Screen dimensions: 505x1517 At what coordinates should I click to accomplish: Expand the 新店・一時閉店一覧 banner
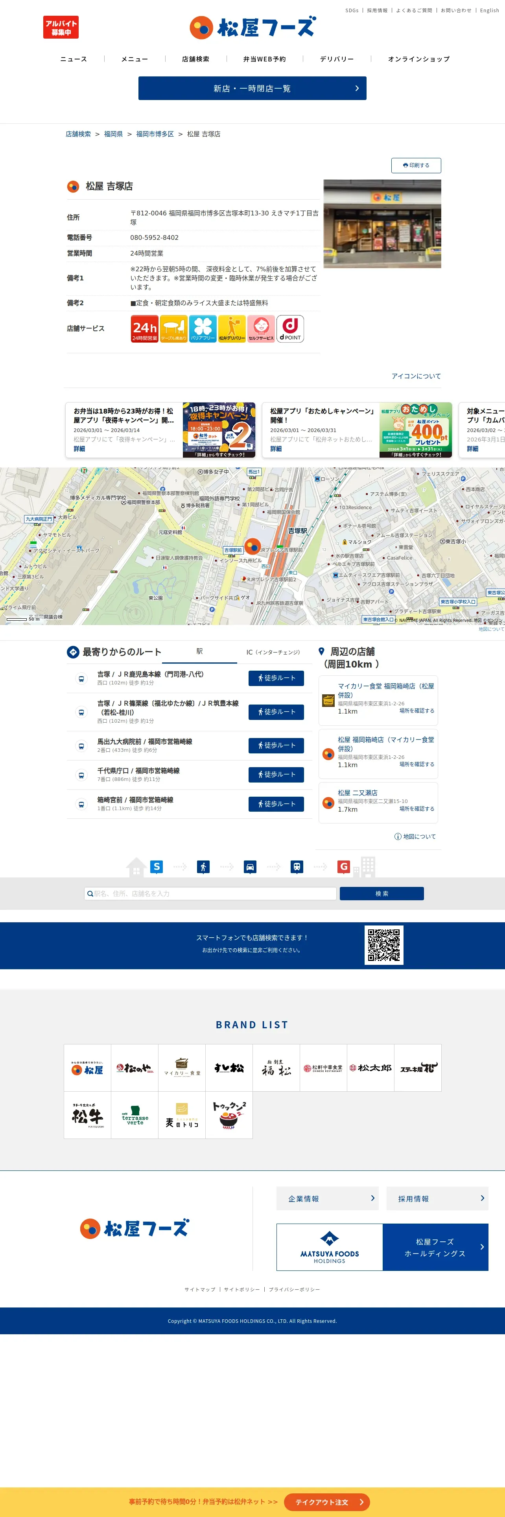[x=252, y=88]
